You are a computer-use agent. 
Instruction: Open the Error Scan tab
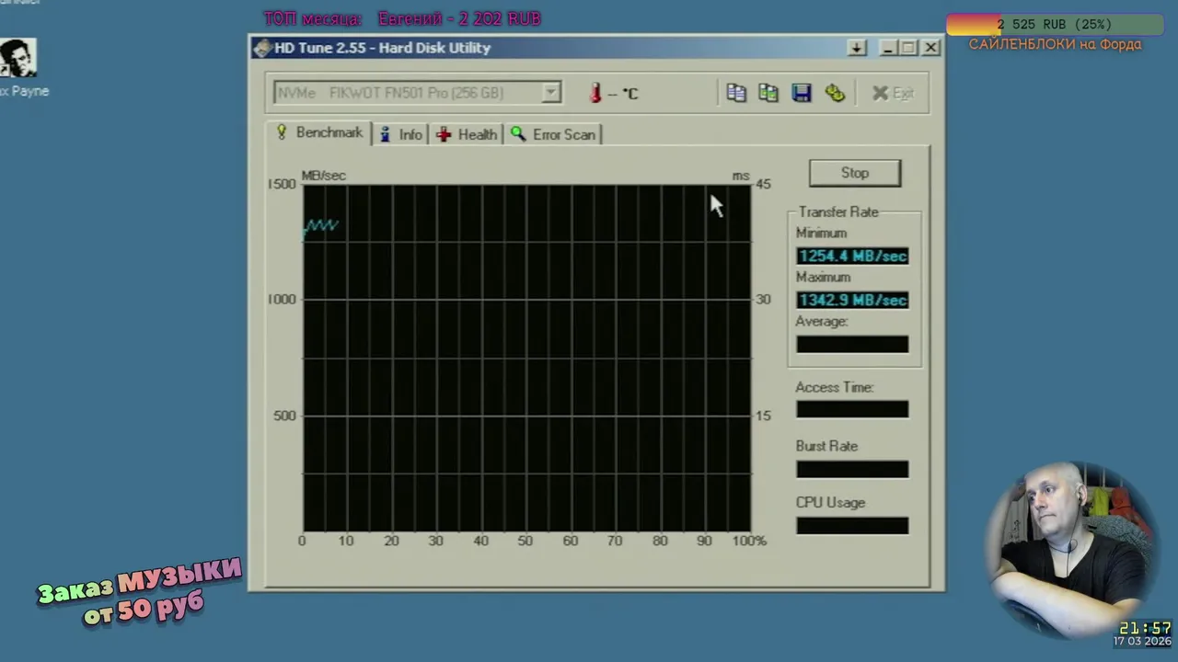point(553,134)
